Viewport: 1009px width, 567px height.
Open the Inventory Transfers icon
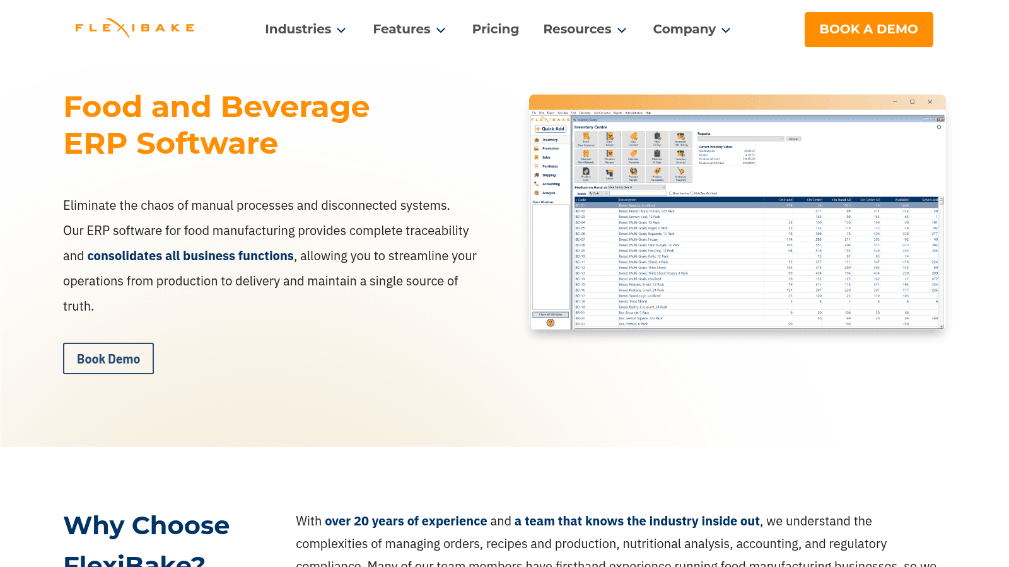(681, 175)
